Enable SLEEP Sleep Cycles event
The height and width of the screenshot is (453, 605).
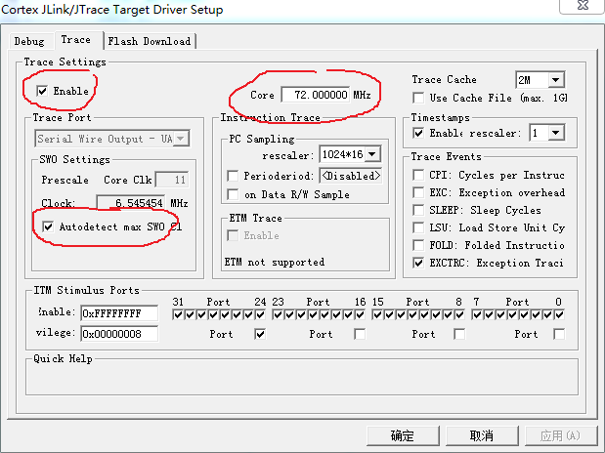click(418, 210)
